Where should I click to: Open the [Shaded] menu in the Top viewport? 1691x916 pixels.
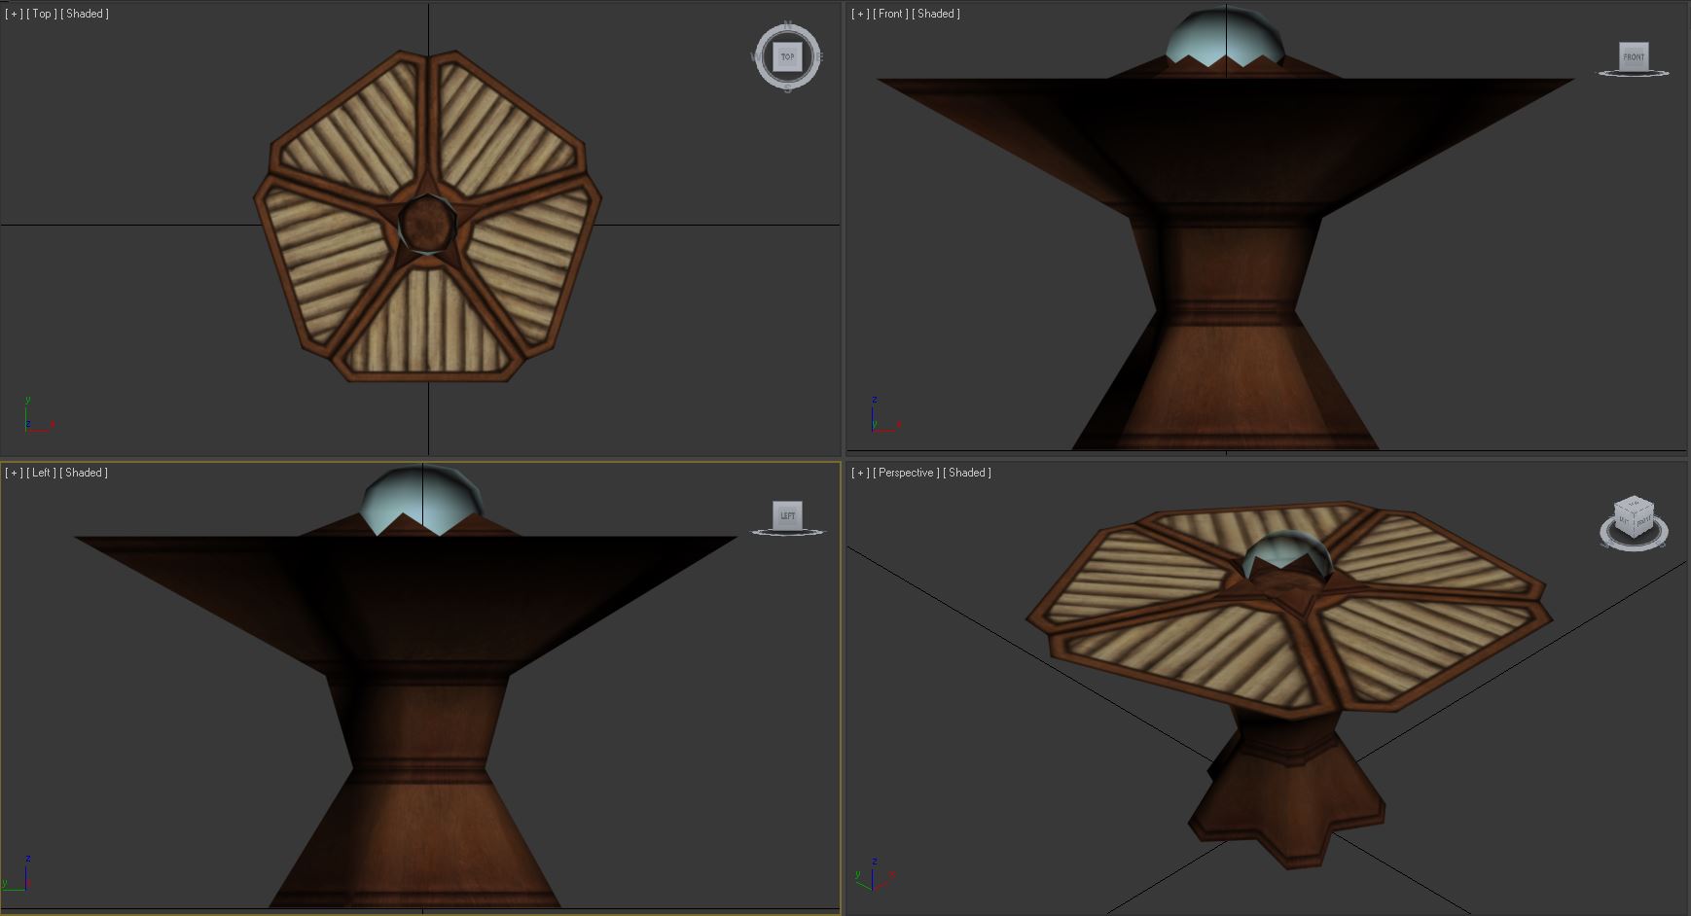85,14
